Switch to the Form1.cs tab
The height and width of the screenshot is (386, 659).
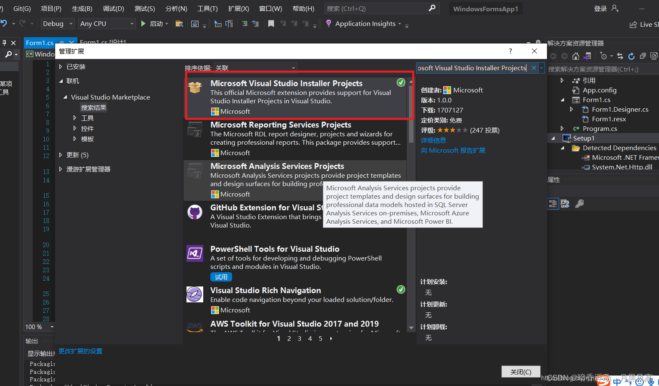[x=40, y=43]
